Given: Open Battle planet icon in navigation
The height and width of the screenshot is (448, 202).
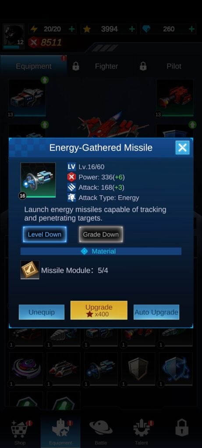Looking at the screenshot, I should click(x=101, y=431).
